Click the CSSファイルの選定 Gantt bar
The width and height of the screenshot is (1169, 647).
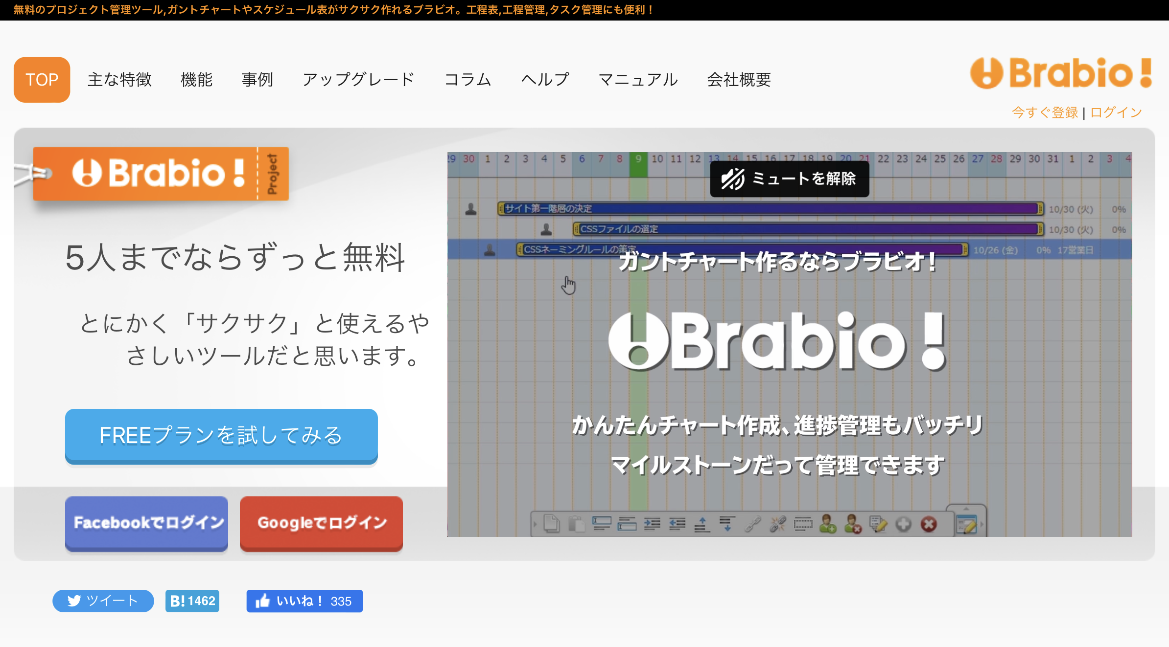click(x=808, y=229)
